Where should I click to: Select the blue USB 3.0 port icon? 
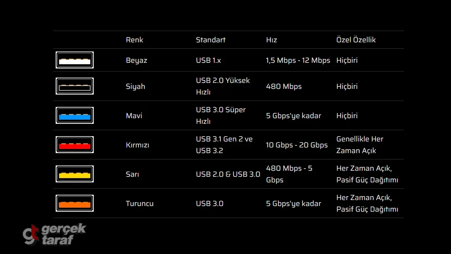click(75, 115)
